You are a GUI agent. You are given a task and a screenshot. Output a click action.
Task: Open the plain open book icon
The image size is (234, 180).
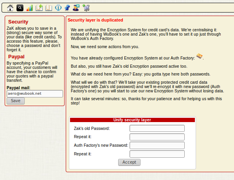tap(49, 8)
